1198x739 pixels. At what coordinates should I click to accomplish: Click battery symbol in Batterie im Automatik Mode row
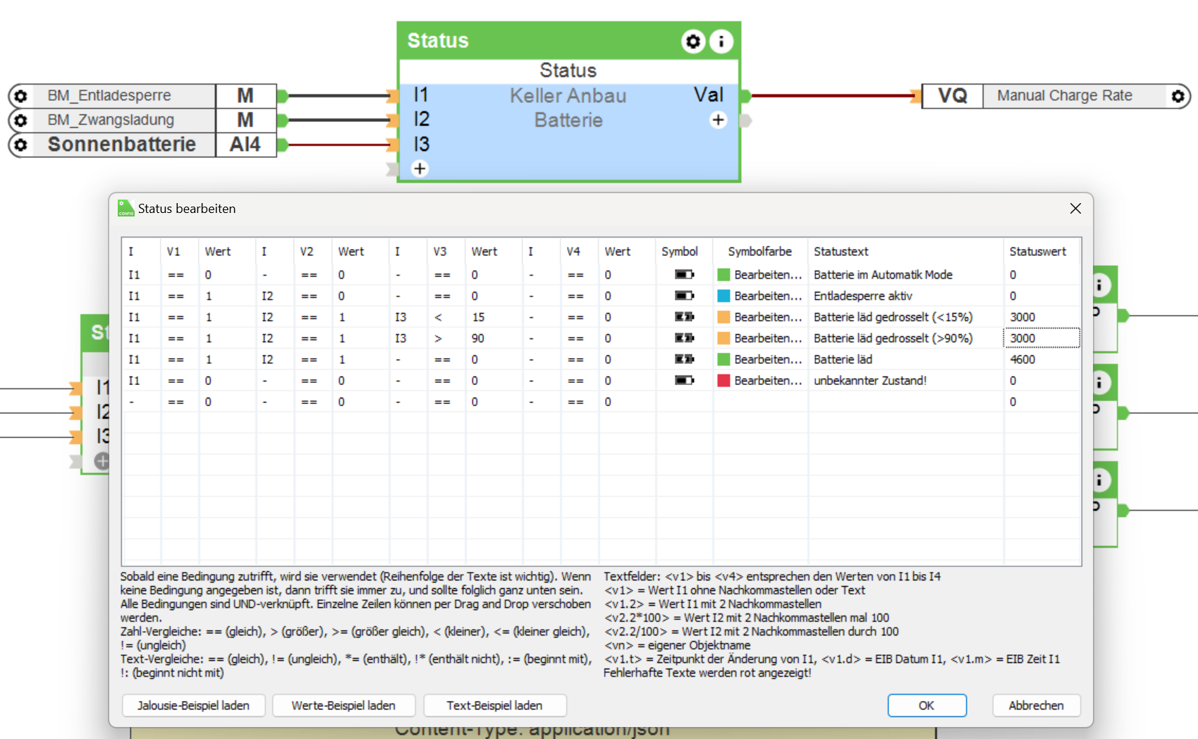pos(684,275)
